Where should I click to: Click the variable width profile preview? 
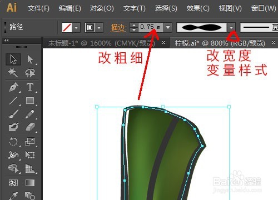[202, 28]
